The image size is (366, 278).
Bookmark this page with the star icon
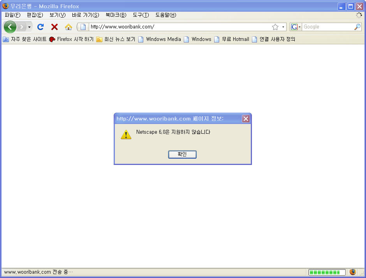275,27
